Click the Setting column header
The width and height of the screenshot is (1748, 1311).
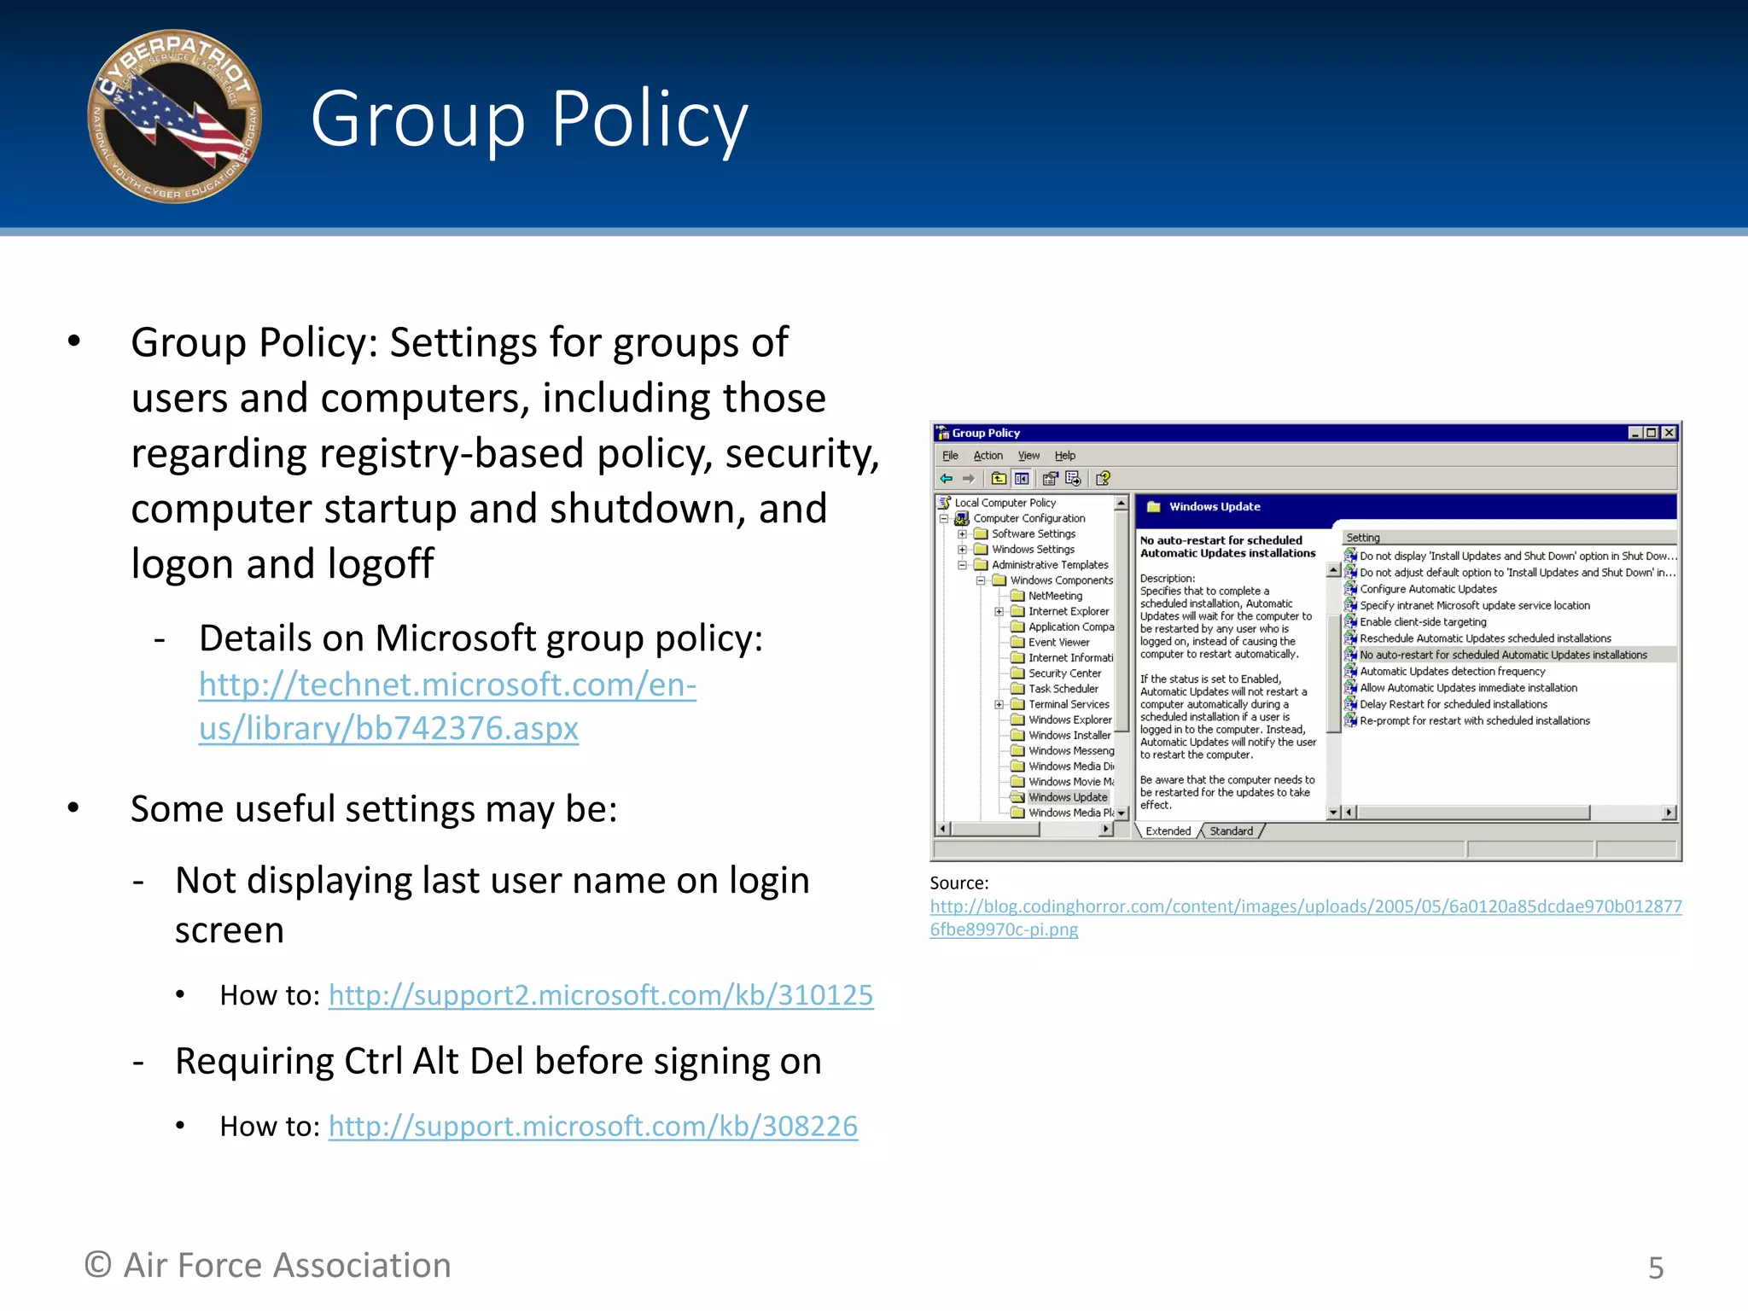[x=1510, y=538]
